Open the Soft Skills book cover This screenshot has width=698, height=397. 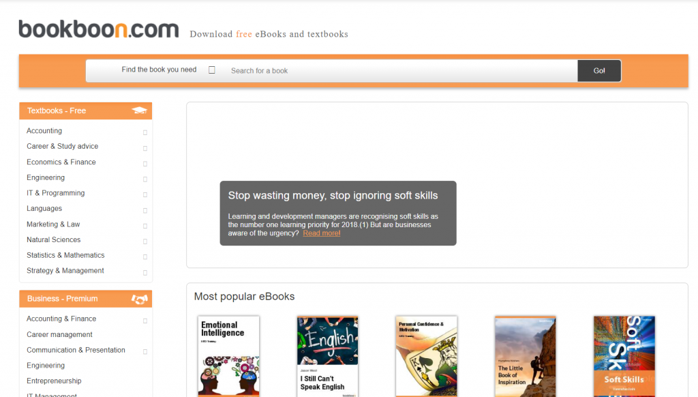tap(624, 356)
